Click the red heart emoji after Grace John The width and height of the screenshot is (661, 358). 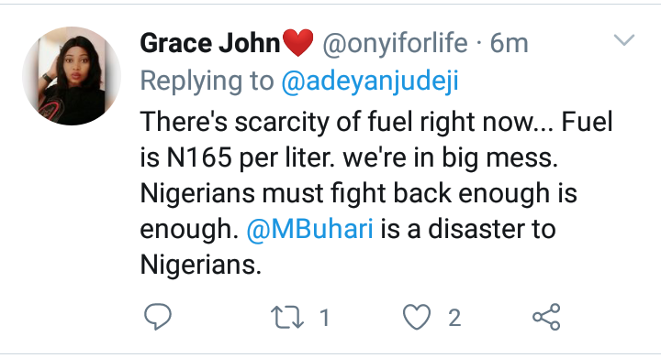(297, 43)
